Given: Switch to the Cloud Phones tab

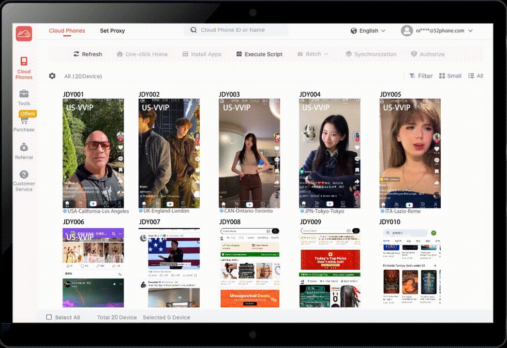Looking at the screenshot, I should pos(67,31).
